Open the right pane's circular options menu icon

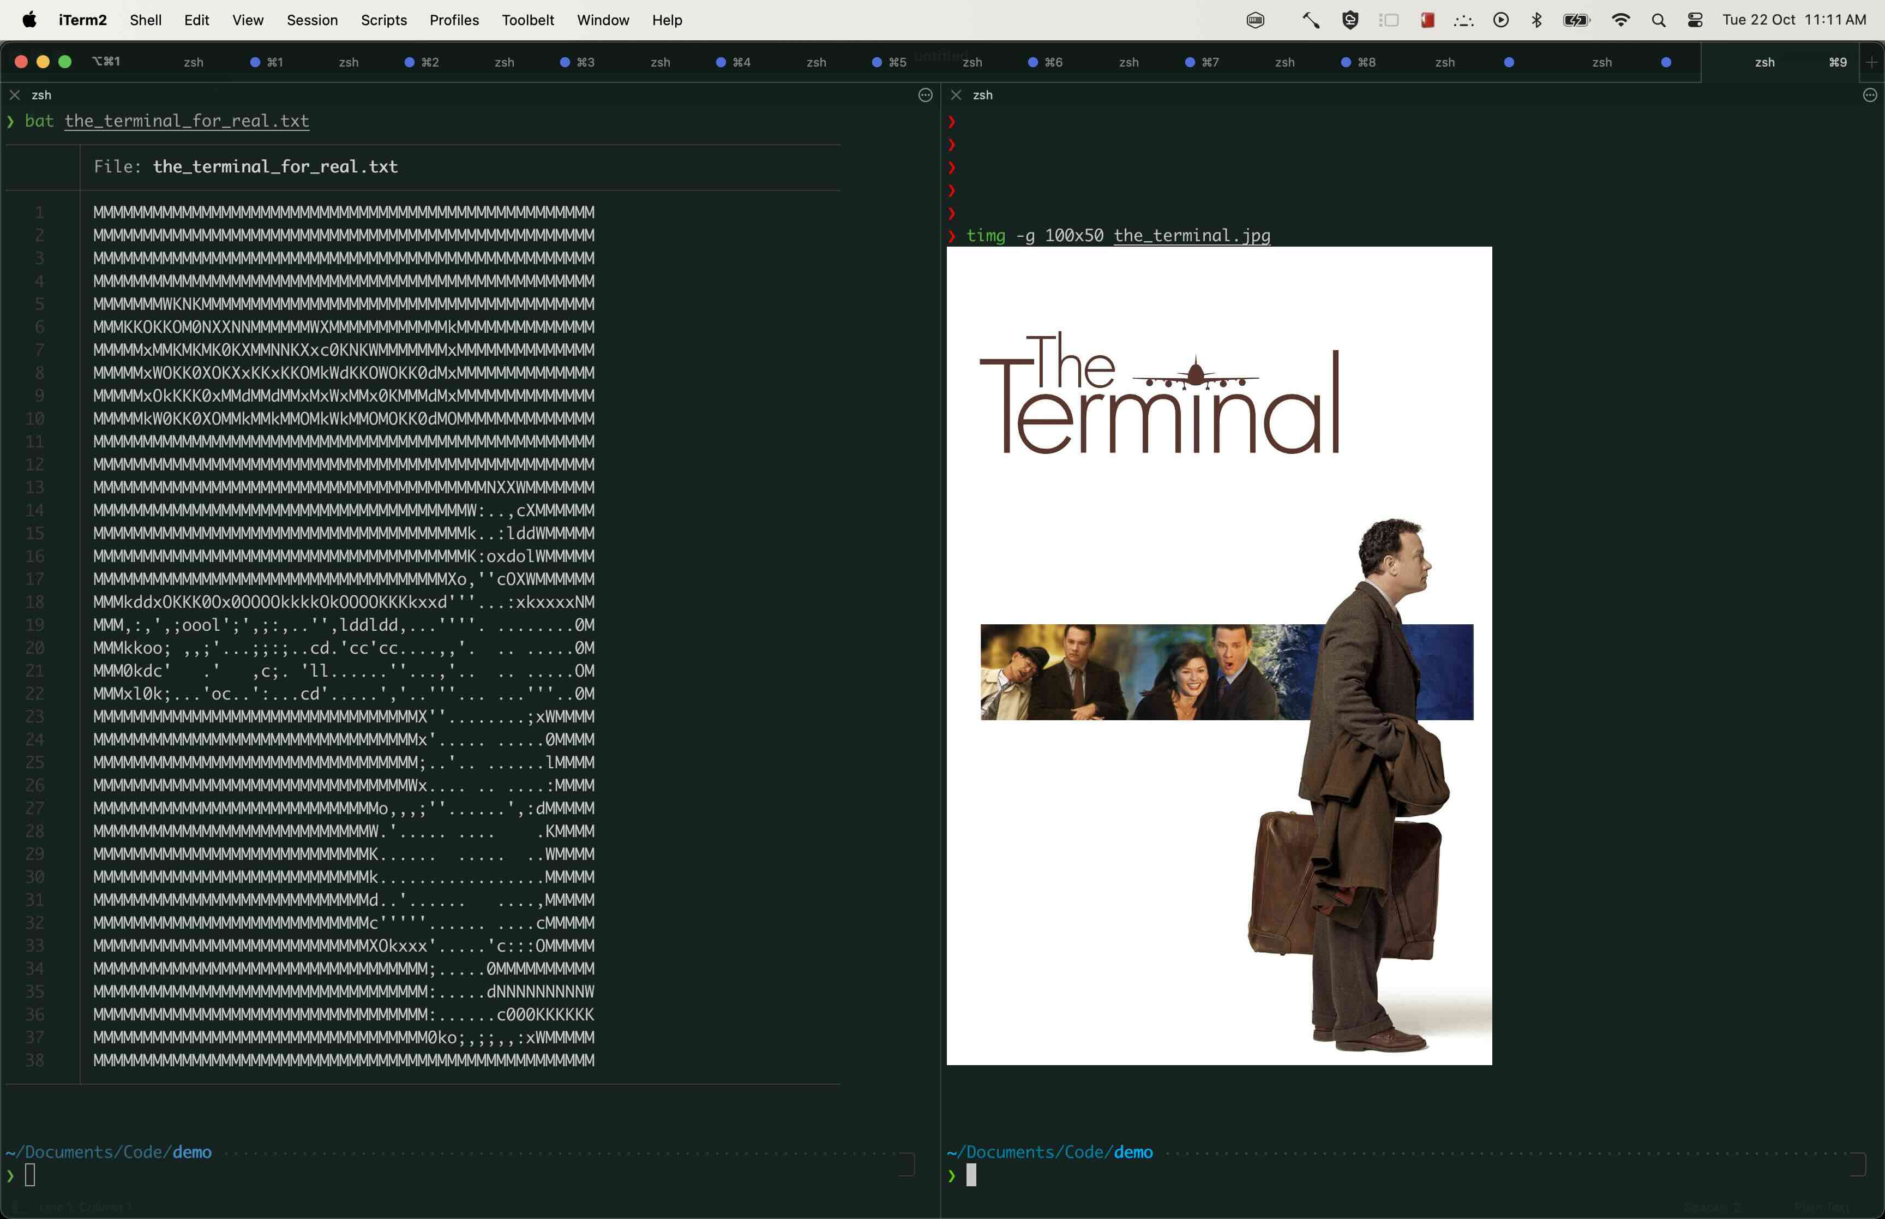click(x=1869, y=95)
